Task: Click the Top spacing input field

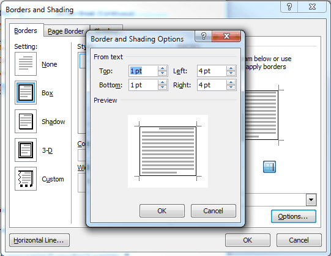Action: coord(143,71)
